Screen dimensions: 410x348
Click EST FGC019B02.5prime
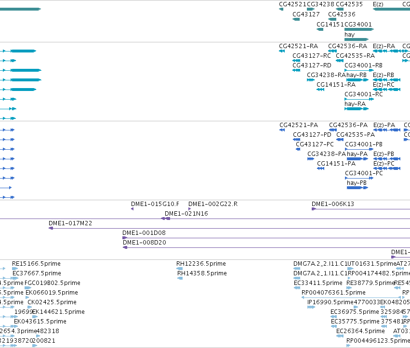[53, 283]
